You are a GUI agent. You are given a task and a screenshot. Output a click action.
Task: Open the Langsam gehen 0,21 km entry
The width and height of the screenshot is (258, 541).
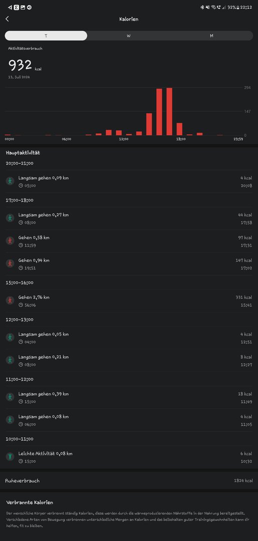(x=129, y=360)
